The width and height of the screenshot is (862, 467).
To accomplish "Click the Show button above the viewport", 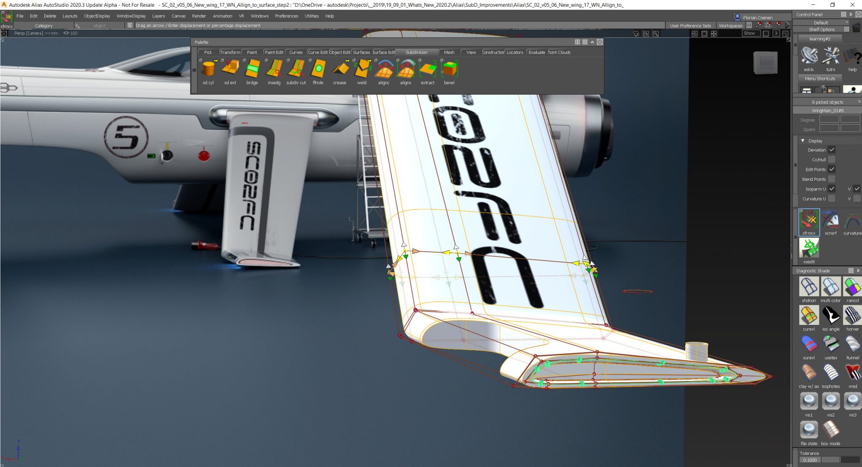I will pos(751,33).
